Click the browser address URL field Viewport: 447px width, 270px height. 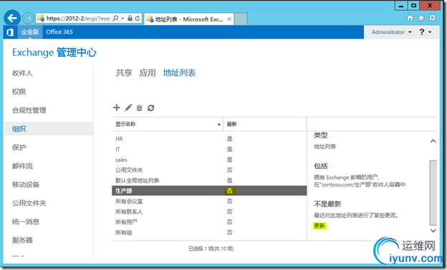[78, 18]
